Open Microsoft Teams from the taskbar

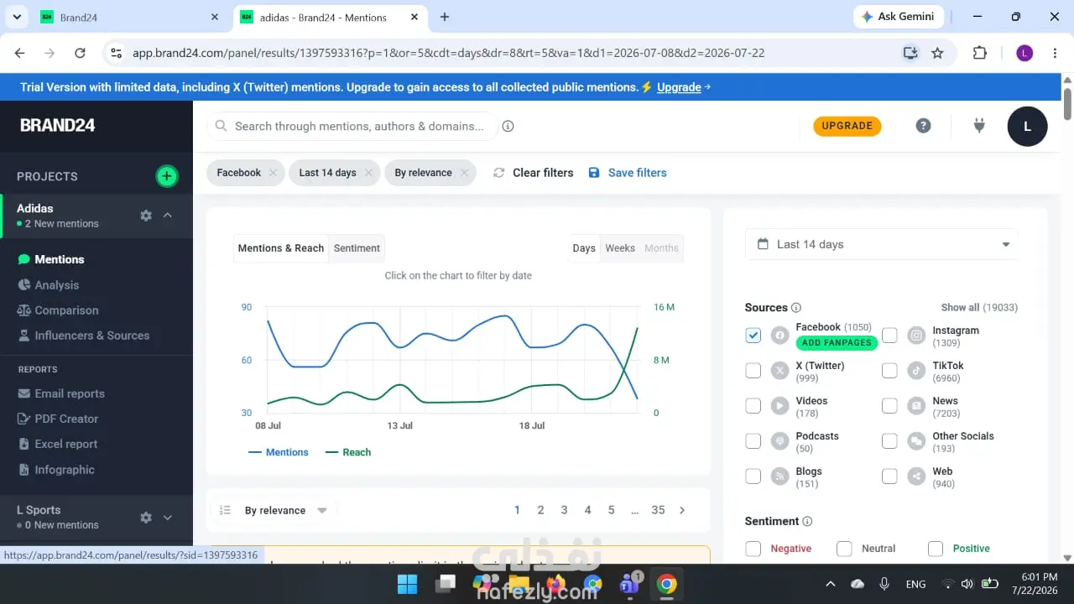629,584
